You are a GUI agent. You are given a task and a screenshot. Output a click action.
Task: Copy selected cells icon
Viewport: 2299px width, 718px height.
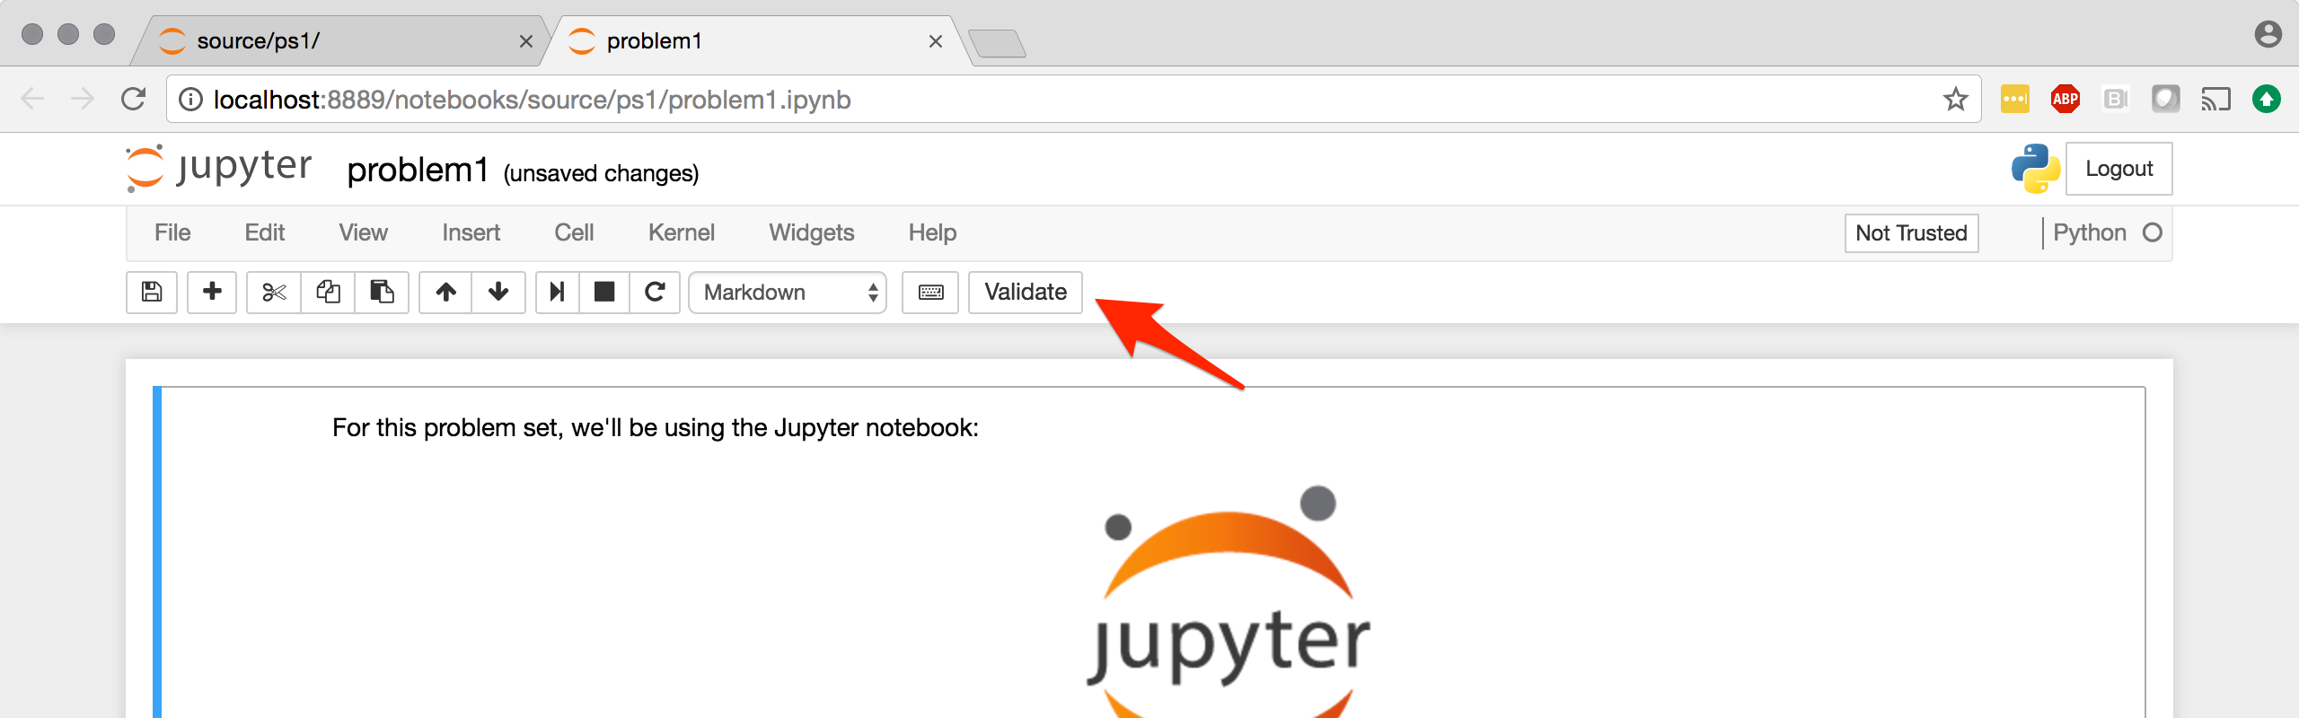(x=328, y=292)
